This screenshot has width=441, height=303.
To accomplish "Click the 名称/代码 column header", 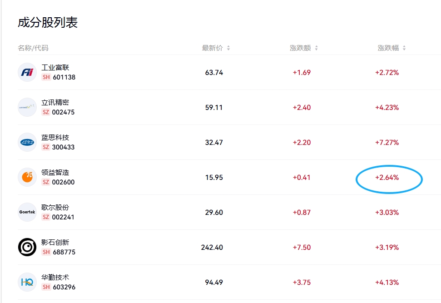I will point(33,48).
